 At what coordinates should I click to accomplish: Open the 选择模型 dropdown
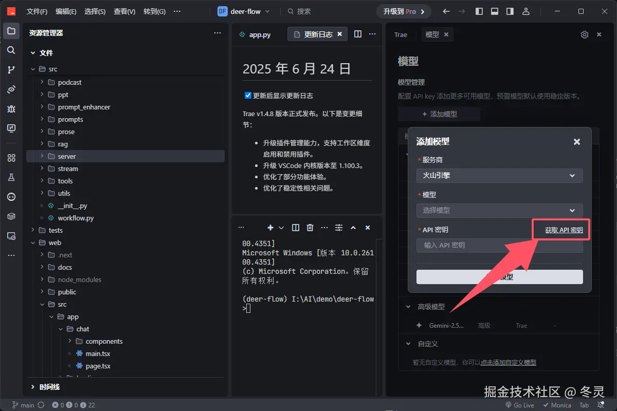click(x=499, y=210)
